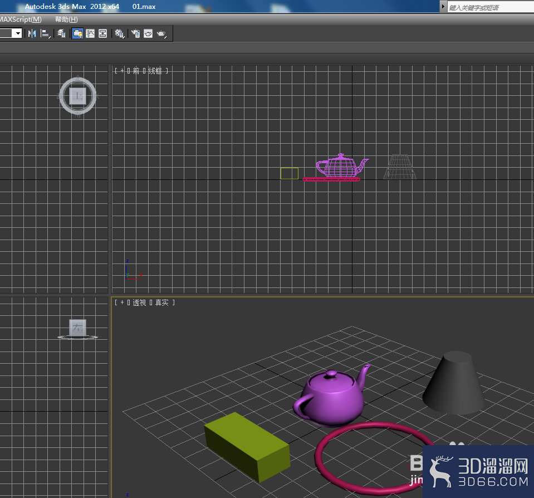The image size is (534, 498).
Task: Open the Schematic View
Action: pyautogui.click(x=102, y=33)
